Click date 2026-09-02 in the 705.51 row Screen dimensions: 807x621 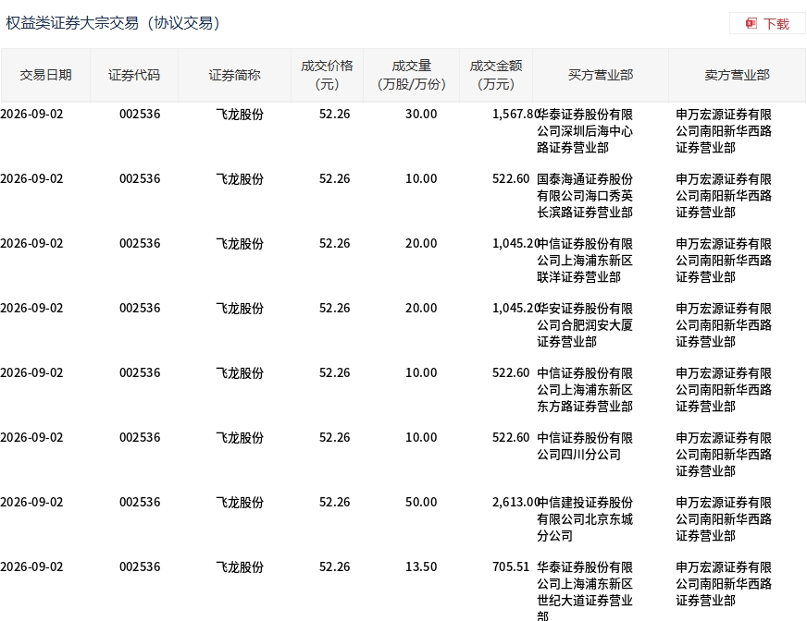click(31, 567)
